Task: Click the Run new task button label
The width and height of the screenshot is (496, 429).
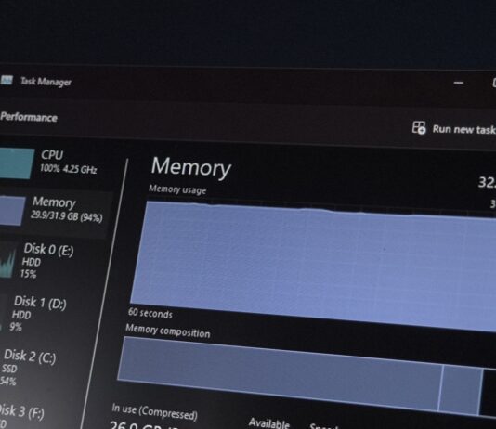Action: pyautogui.click(x=463, y=130)
